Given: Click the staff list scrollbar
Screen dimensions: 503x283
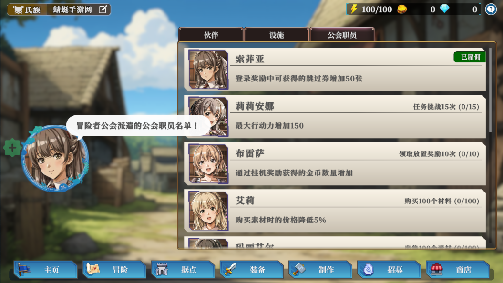Looking at the screenshot, I should tap(490, 90).
